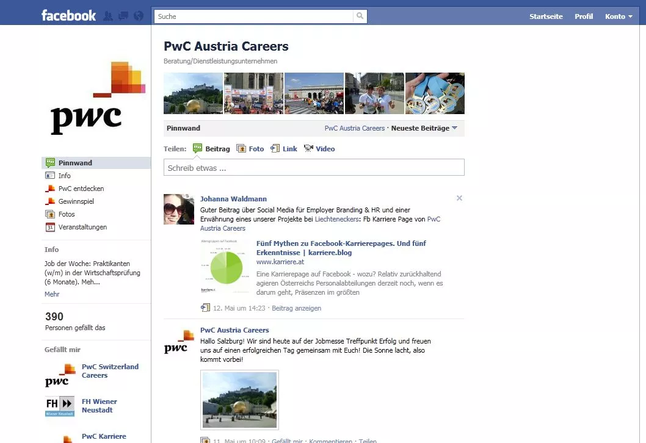The height and width of the screenshot is (443, 646).
Task: Click the Schreib etwas text box
Action: pyautogui.click(x=314, y=168)
